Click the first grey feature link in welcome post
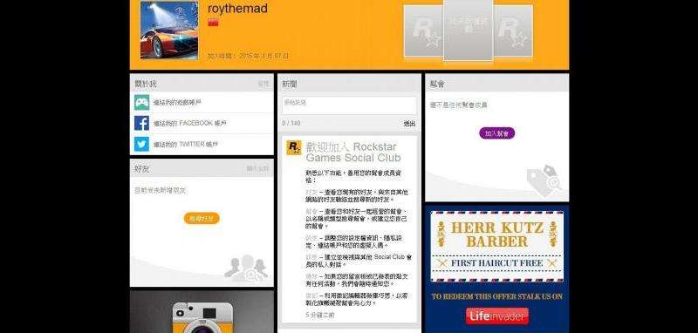 tap(311, 193)
